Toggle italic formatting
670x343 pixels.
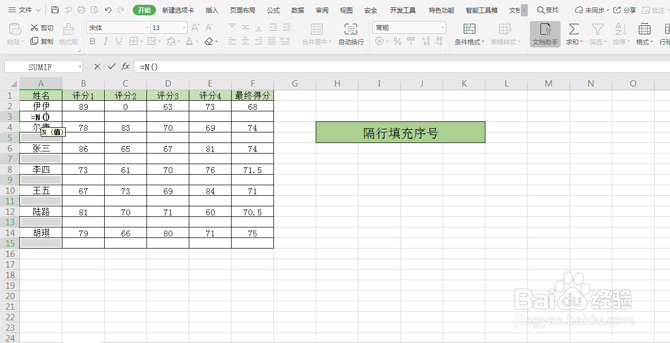pos(105,41)
